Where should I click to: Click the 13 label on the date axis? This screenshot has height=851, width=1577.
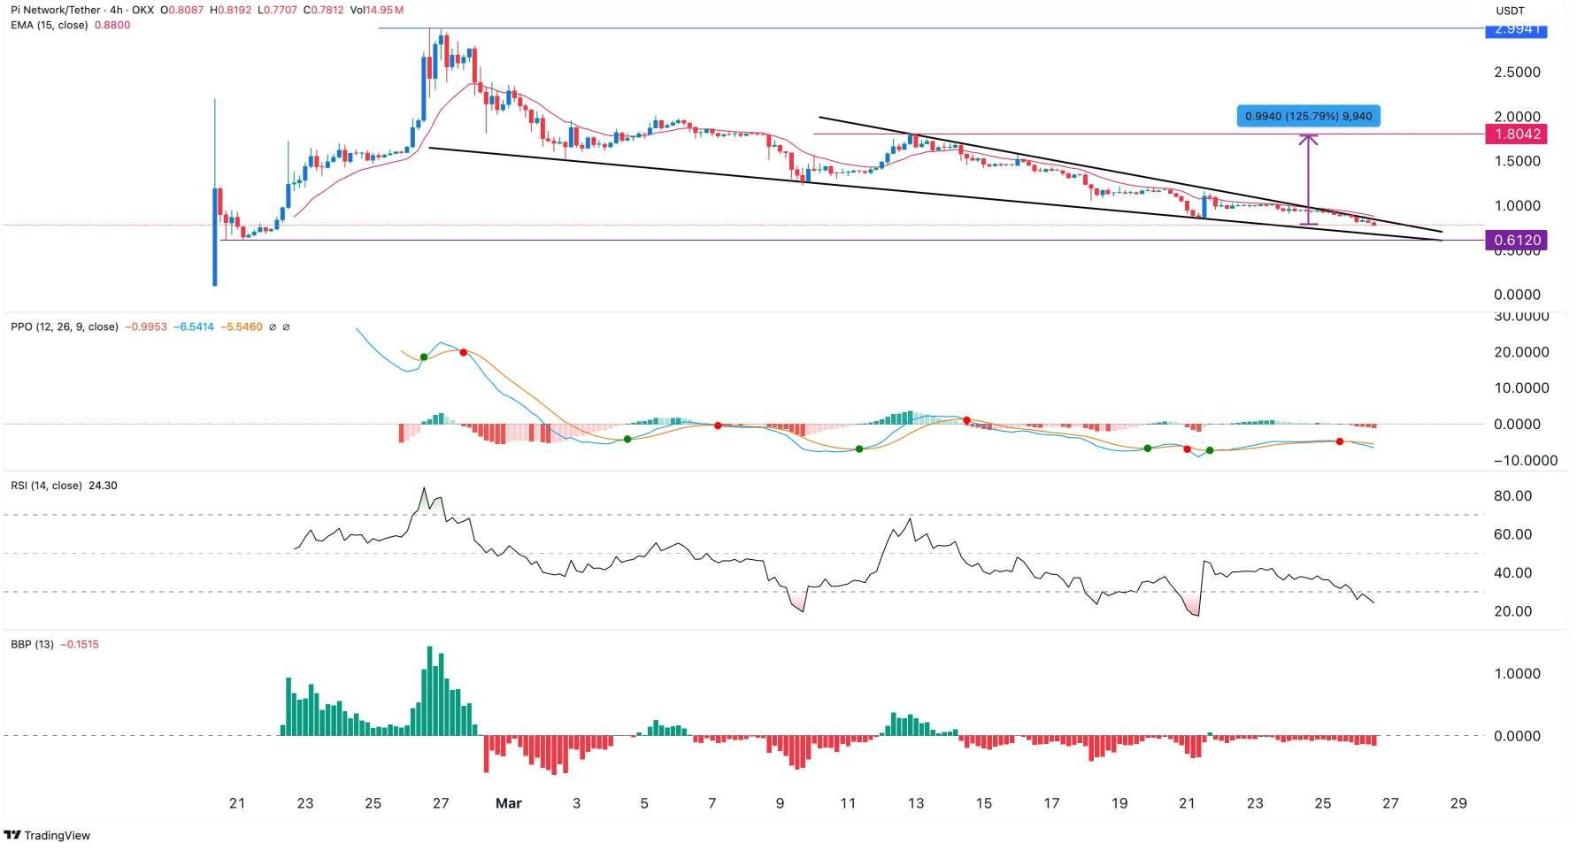[x=916, y=803]
